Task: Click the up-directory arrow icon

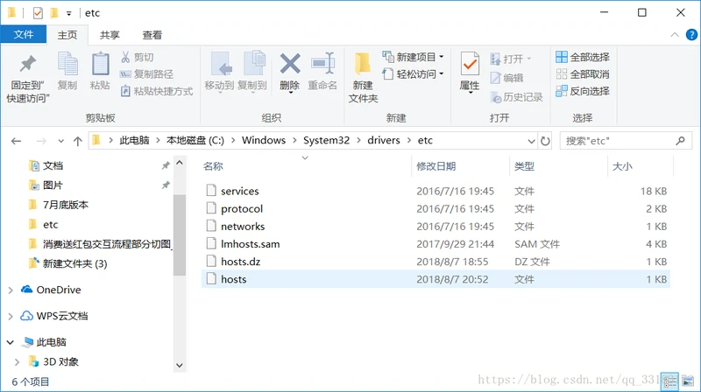Action: click(76, 140)
